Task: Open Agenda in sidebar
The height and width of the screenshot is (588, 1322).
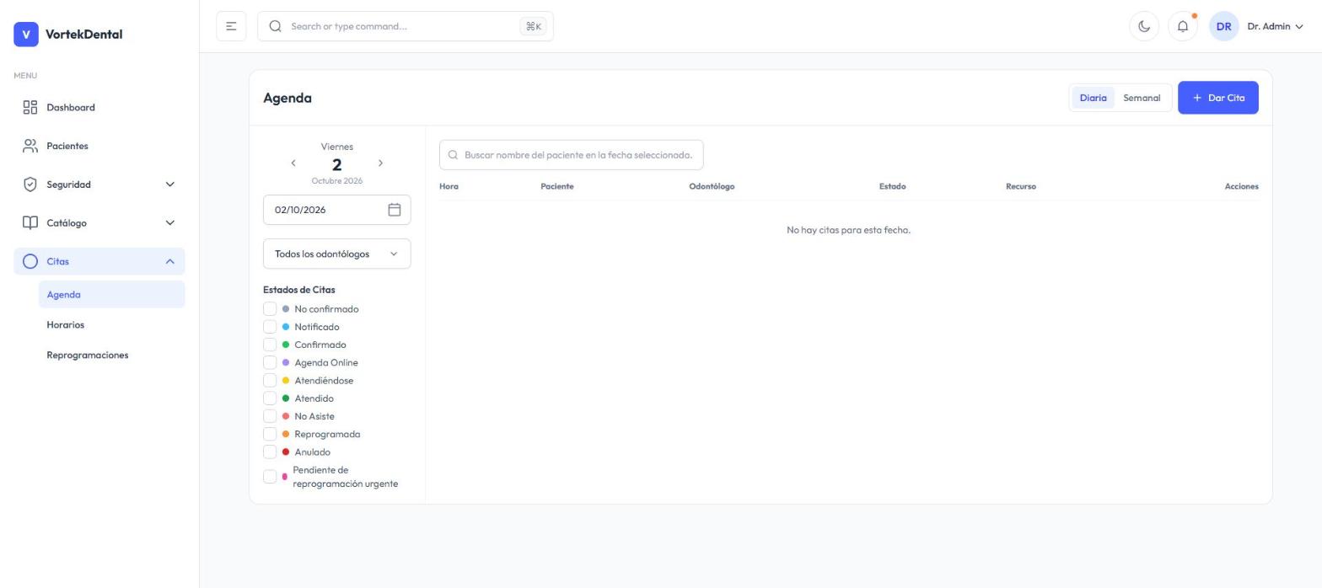Action: [111, 295]
